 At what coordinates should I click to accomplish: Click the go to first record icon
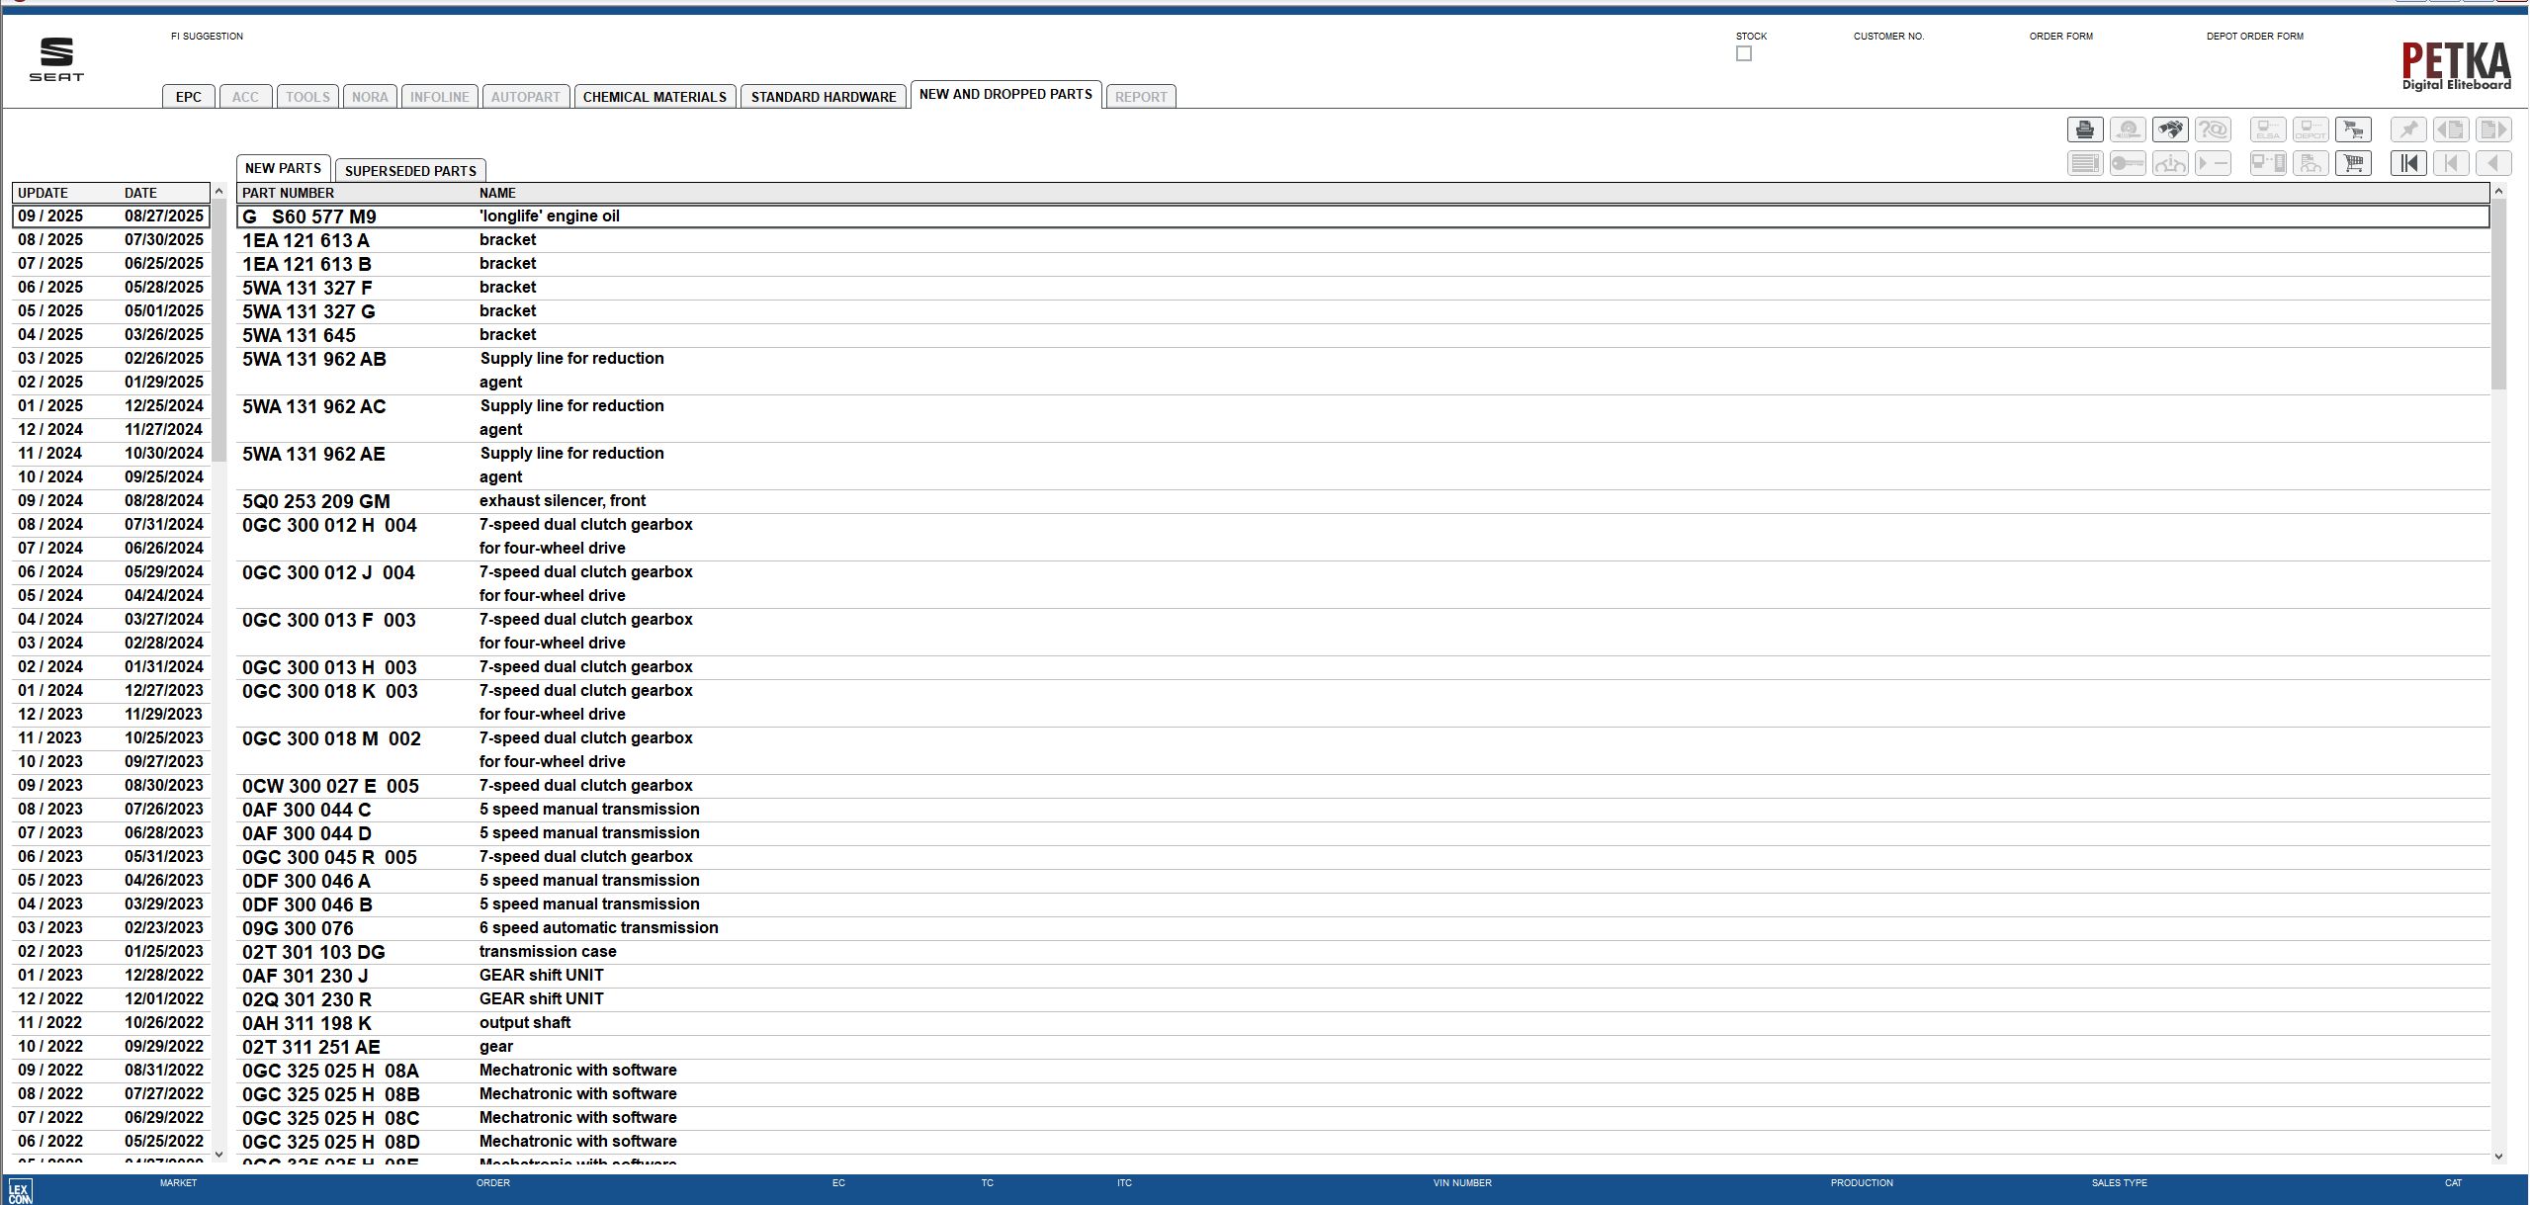click(2408, 163)
